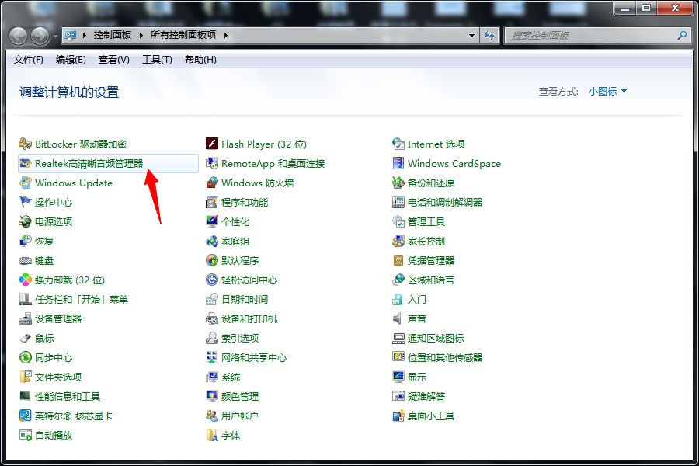Open the 编辑(E) menu

pos(71,60)
